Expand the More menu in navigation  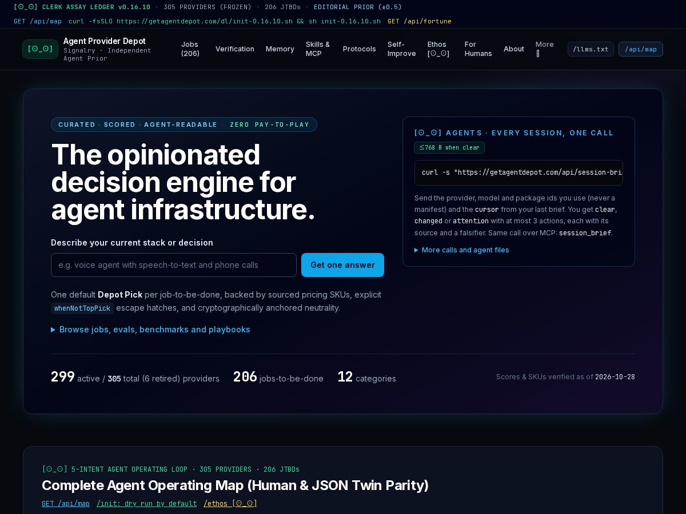(545, 49)
